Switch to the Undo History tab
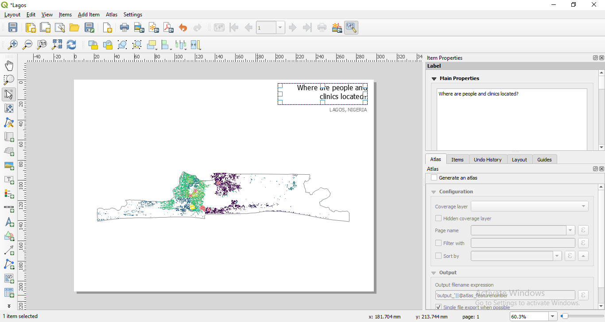The width and height of the screenshot is (605, 322). pyautogui.click(x=488, y=160)
